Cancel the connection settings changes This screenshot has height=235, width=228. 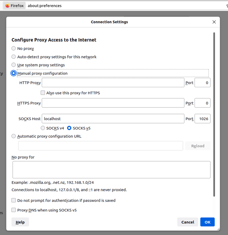point(188,222)
